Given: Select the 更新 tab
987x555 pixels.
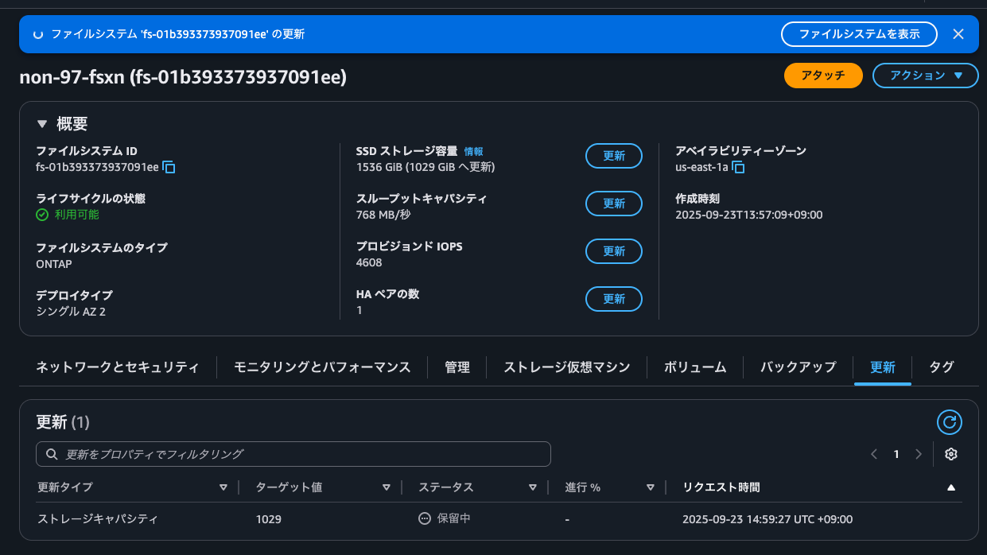Looking at the screenshot, I should coord(883,367).
